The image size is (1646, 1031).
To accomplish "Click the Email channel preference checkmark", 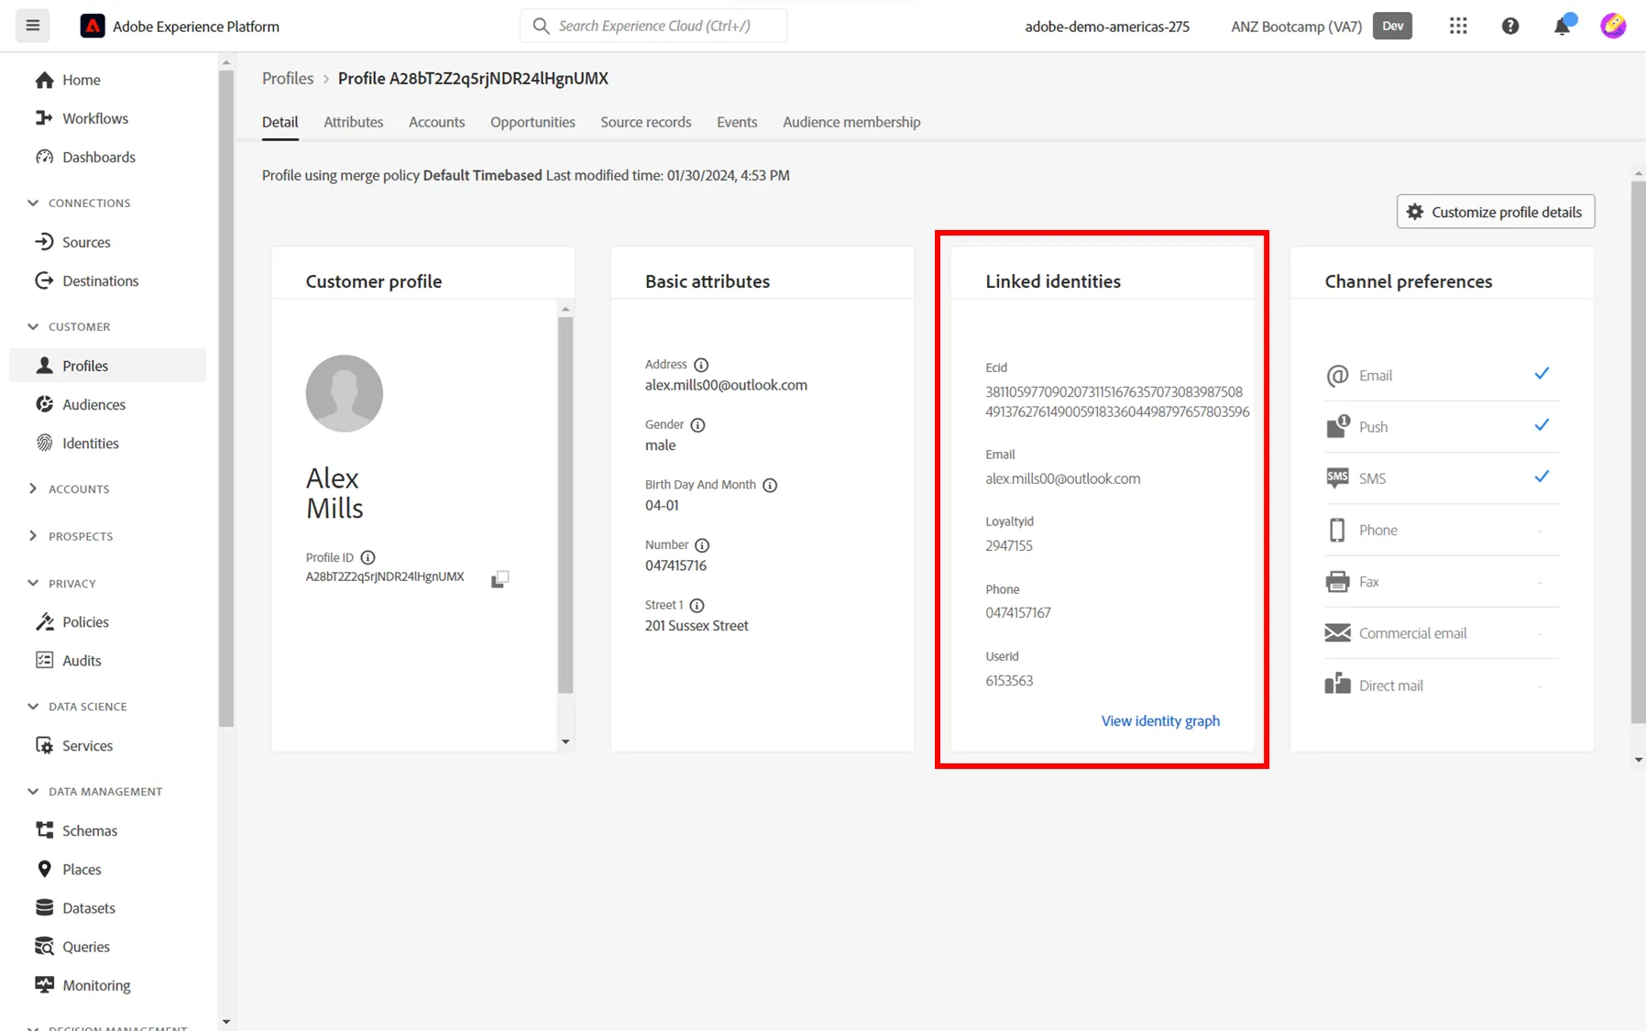I will tap(1542, 373).
